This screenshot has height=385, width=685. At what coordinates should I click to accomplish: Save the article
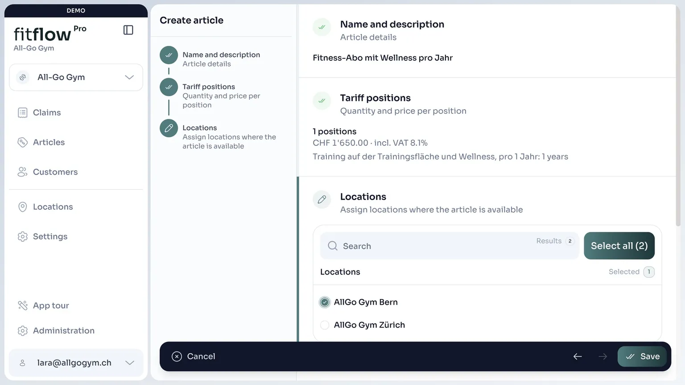(642, 356)
